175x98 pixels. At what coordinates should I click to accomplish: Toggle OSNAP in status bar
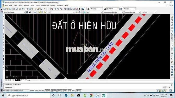pos(53,91)
